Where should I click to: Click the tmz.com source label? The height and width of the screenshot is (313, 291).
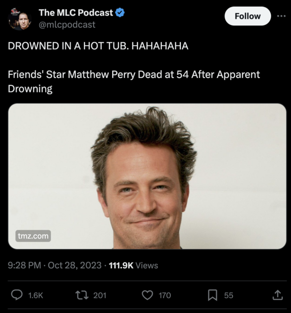pos(33,236)
